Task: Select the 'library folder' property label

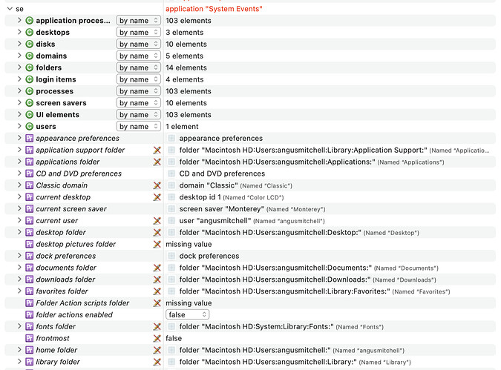Action: [58, 362]
